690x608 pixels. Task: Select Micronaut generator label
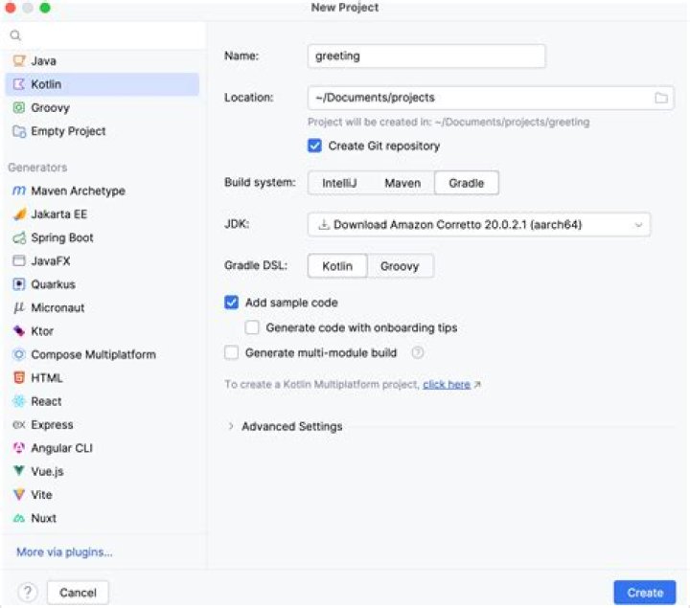point(57,307)
